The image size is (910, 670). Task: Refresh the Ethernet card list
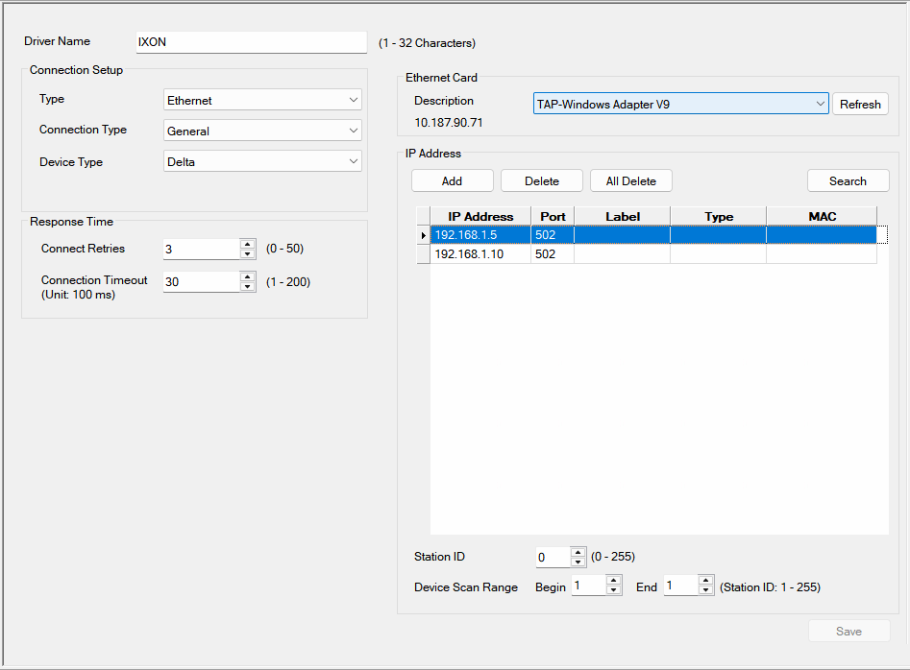click(860, 104)
